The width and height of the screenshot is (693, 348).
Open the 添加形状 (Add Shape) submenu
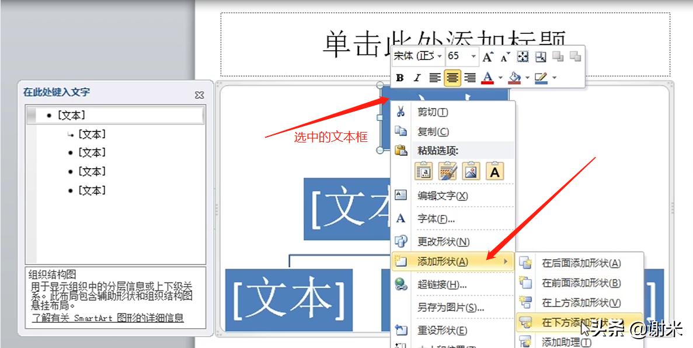(444, 263)
